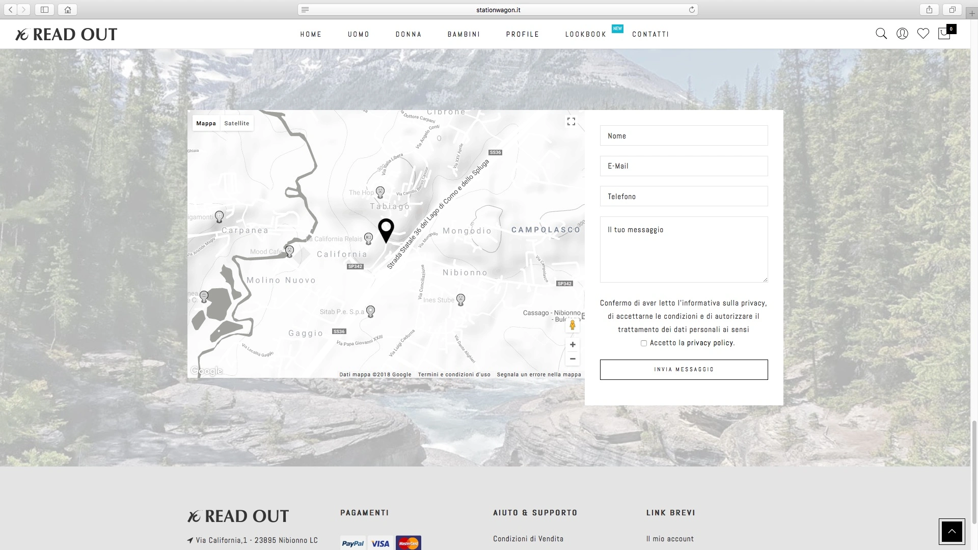Click The Hop marker on map
The width and height of the screenshot is (978, 550).
[380, 192]
